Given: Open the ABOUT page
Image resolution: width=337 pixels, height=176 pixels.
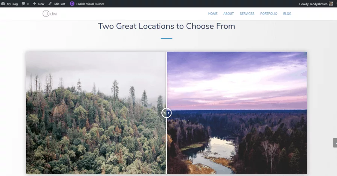Looking at the screenshot, I should point(228,13).
